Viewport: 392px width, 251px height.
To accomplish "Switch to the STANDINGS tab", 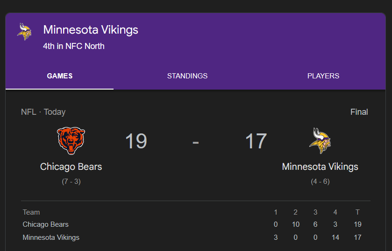I will pyautogui.click(x=187, y=76).
